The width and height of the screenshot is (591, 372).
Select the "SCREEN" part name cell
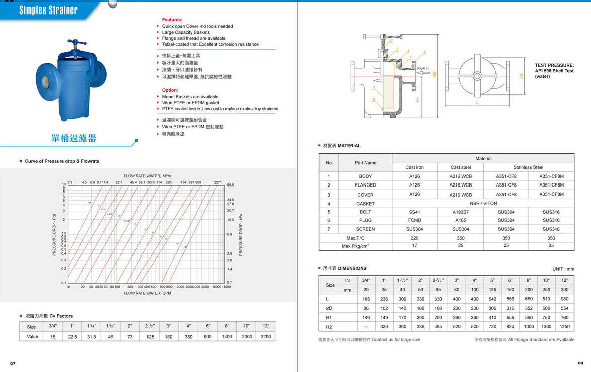pos(365,229)
